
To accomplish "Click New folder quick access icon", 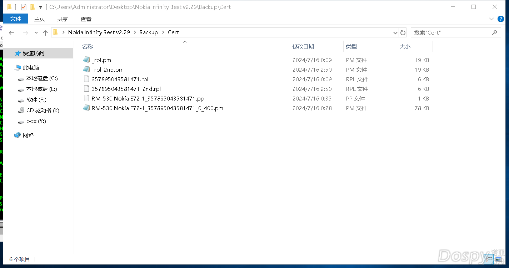I will (33, 7).
